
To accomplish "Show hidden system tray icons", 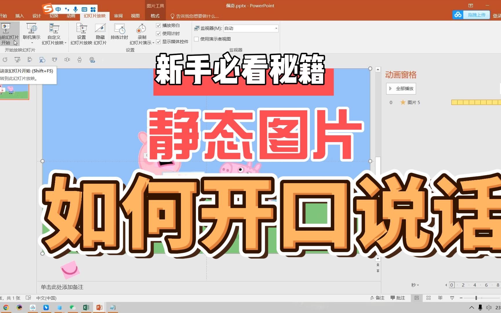I will pos(472,307).
